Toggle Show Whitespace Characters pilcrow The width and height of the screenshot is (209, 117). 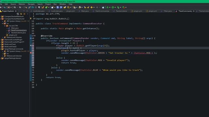[39, 7]
